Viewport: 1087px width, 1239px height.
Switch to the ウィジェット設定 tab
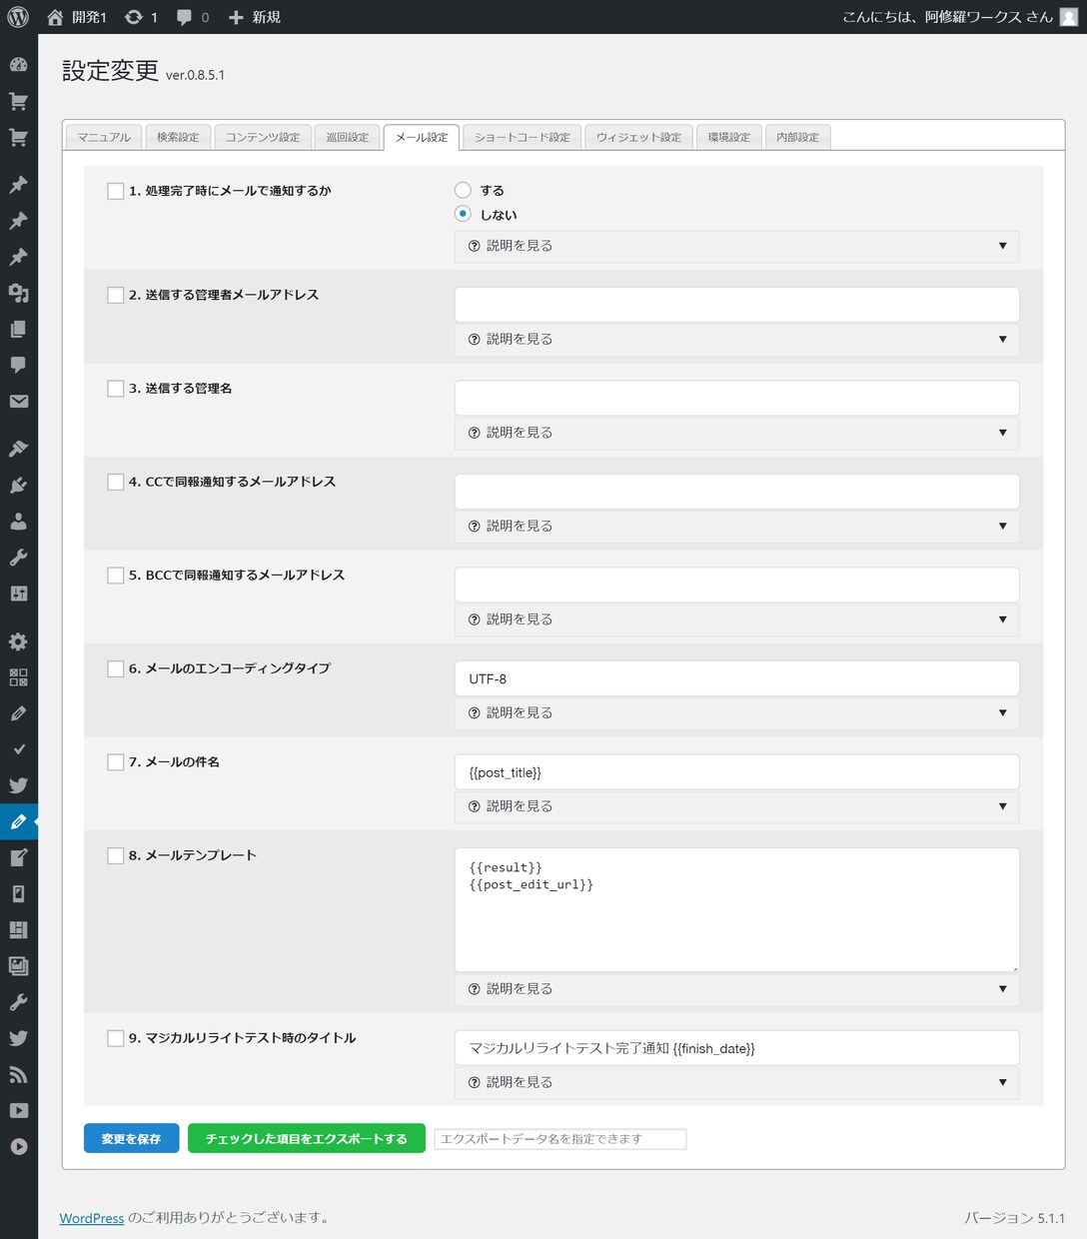tap(638, 137)
